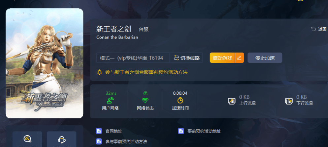Viewport: 328px width, 147px height.
Task: Click the green Wi-Fi 网络状态 icon
Action: click(145, 100)
